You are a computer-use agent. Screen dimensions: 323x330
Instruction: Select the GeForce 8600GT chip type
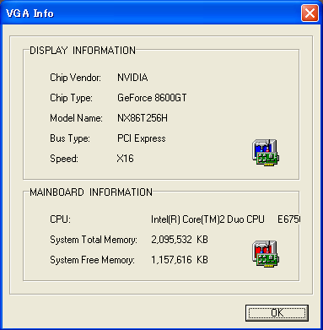click(x=152, y=98)
